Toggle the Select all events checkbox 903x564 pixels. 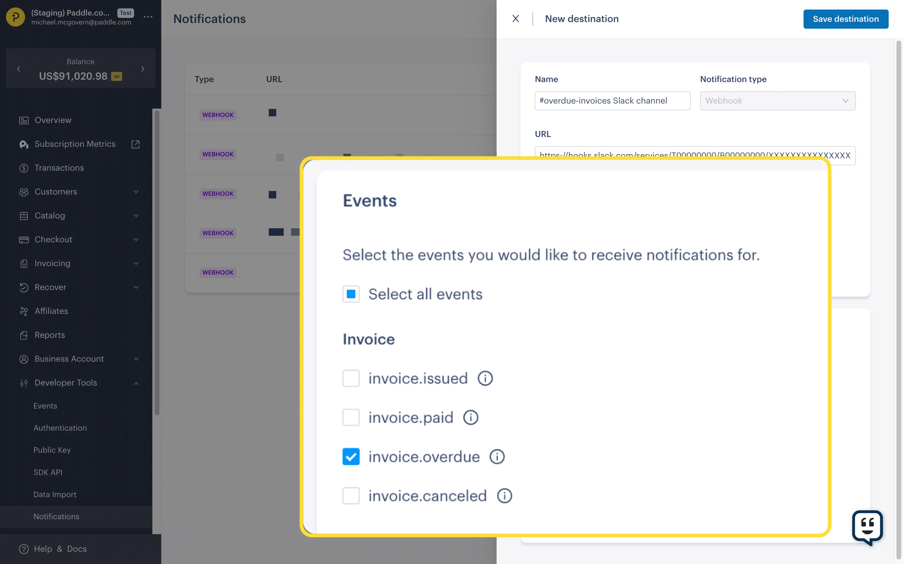pos(350,294)
